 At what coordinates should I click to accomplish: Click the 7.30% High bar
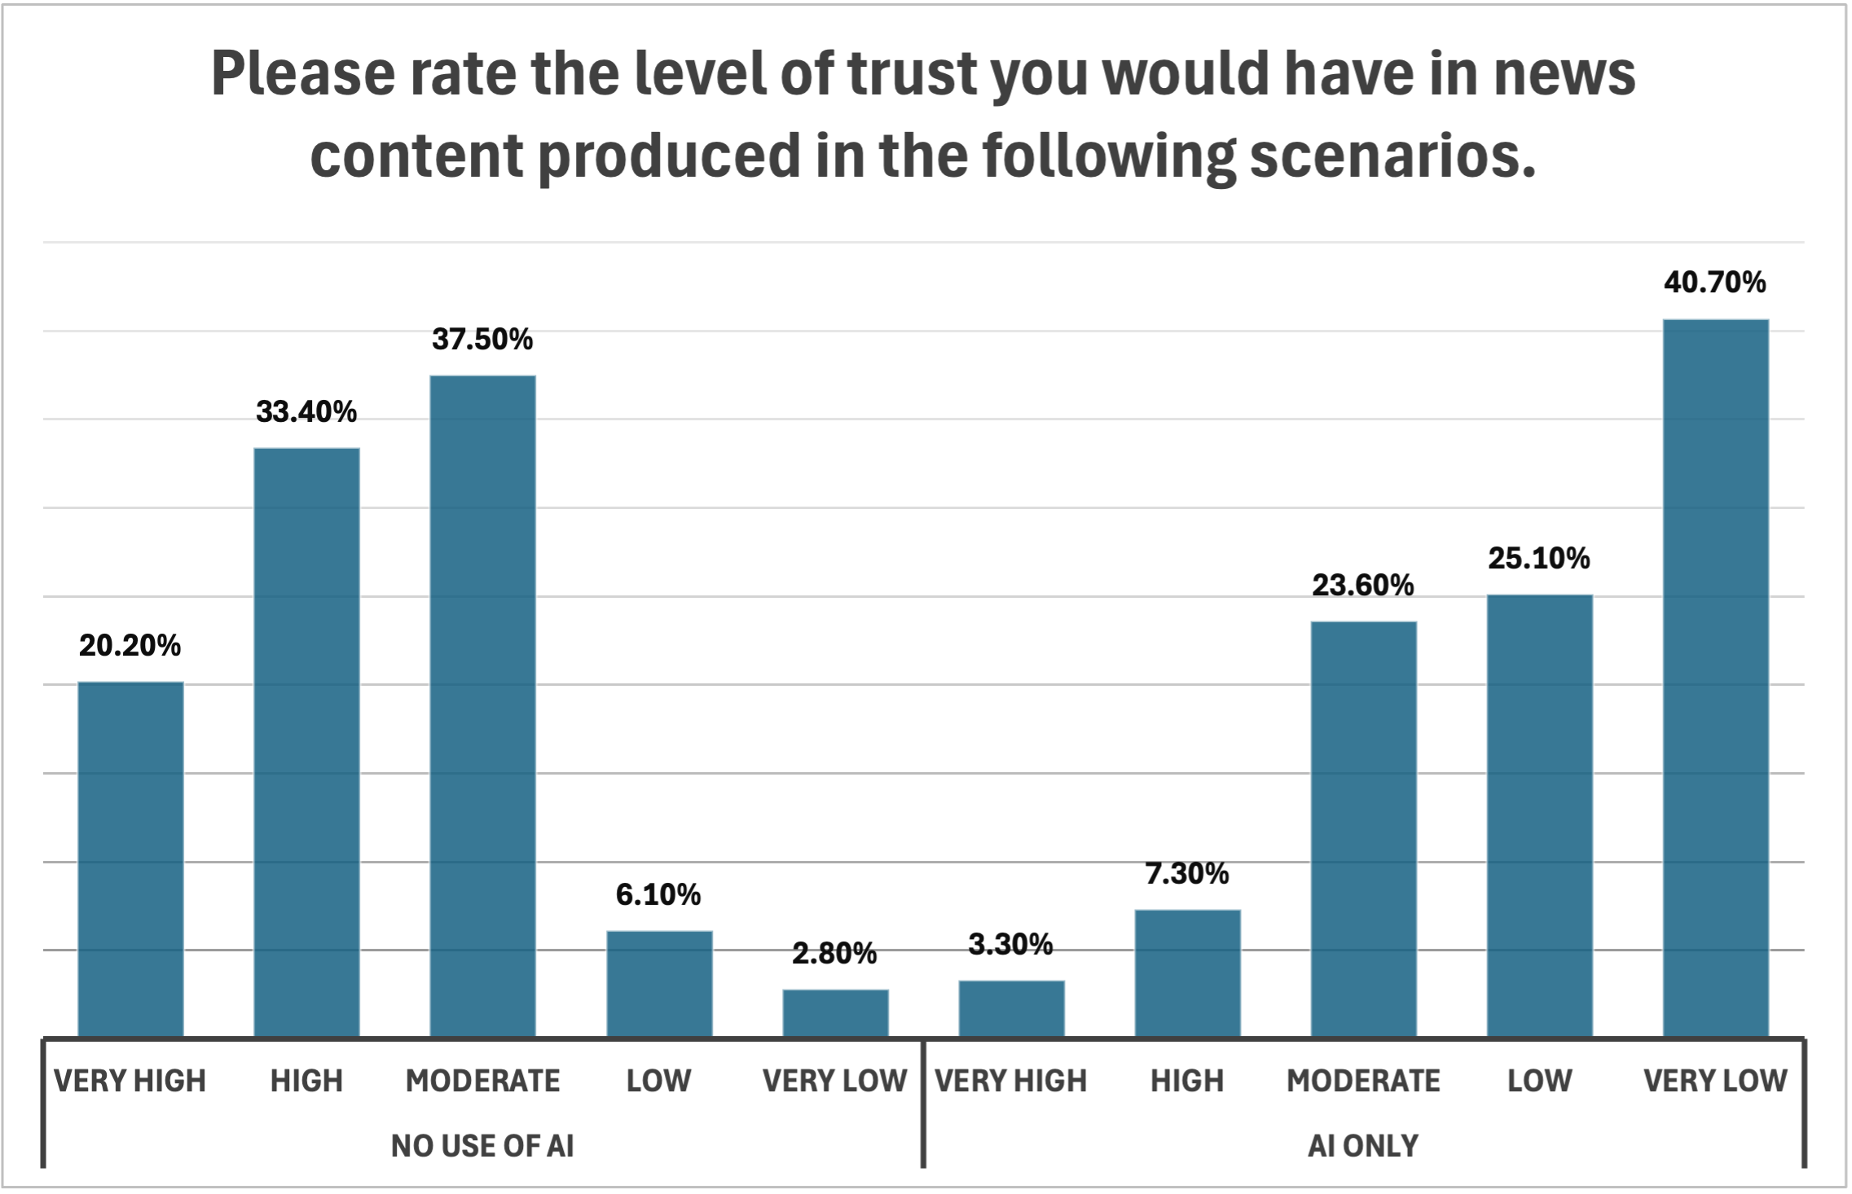(x=1187, y=972)
